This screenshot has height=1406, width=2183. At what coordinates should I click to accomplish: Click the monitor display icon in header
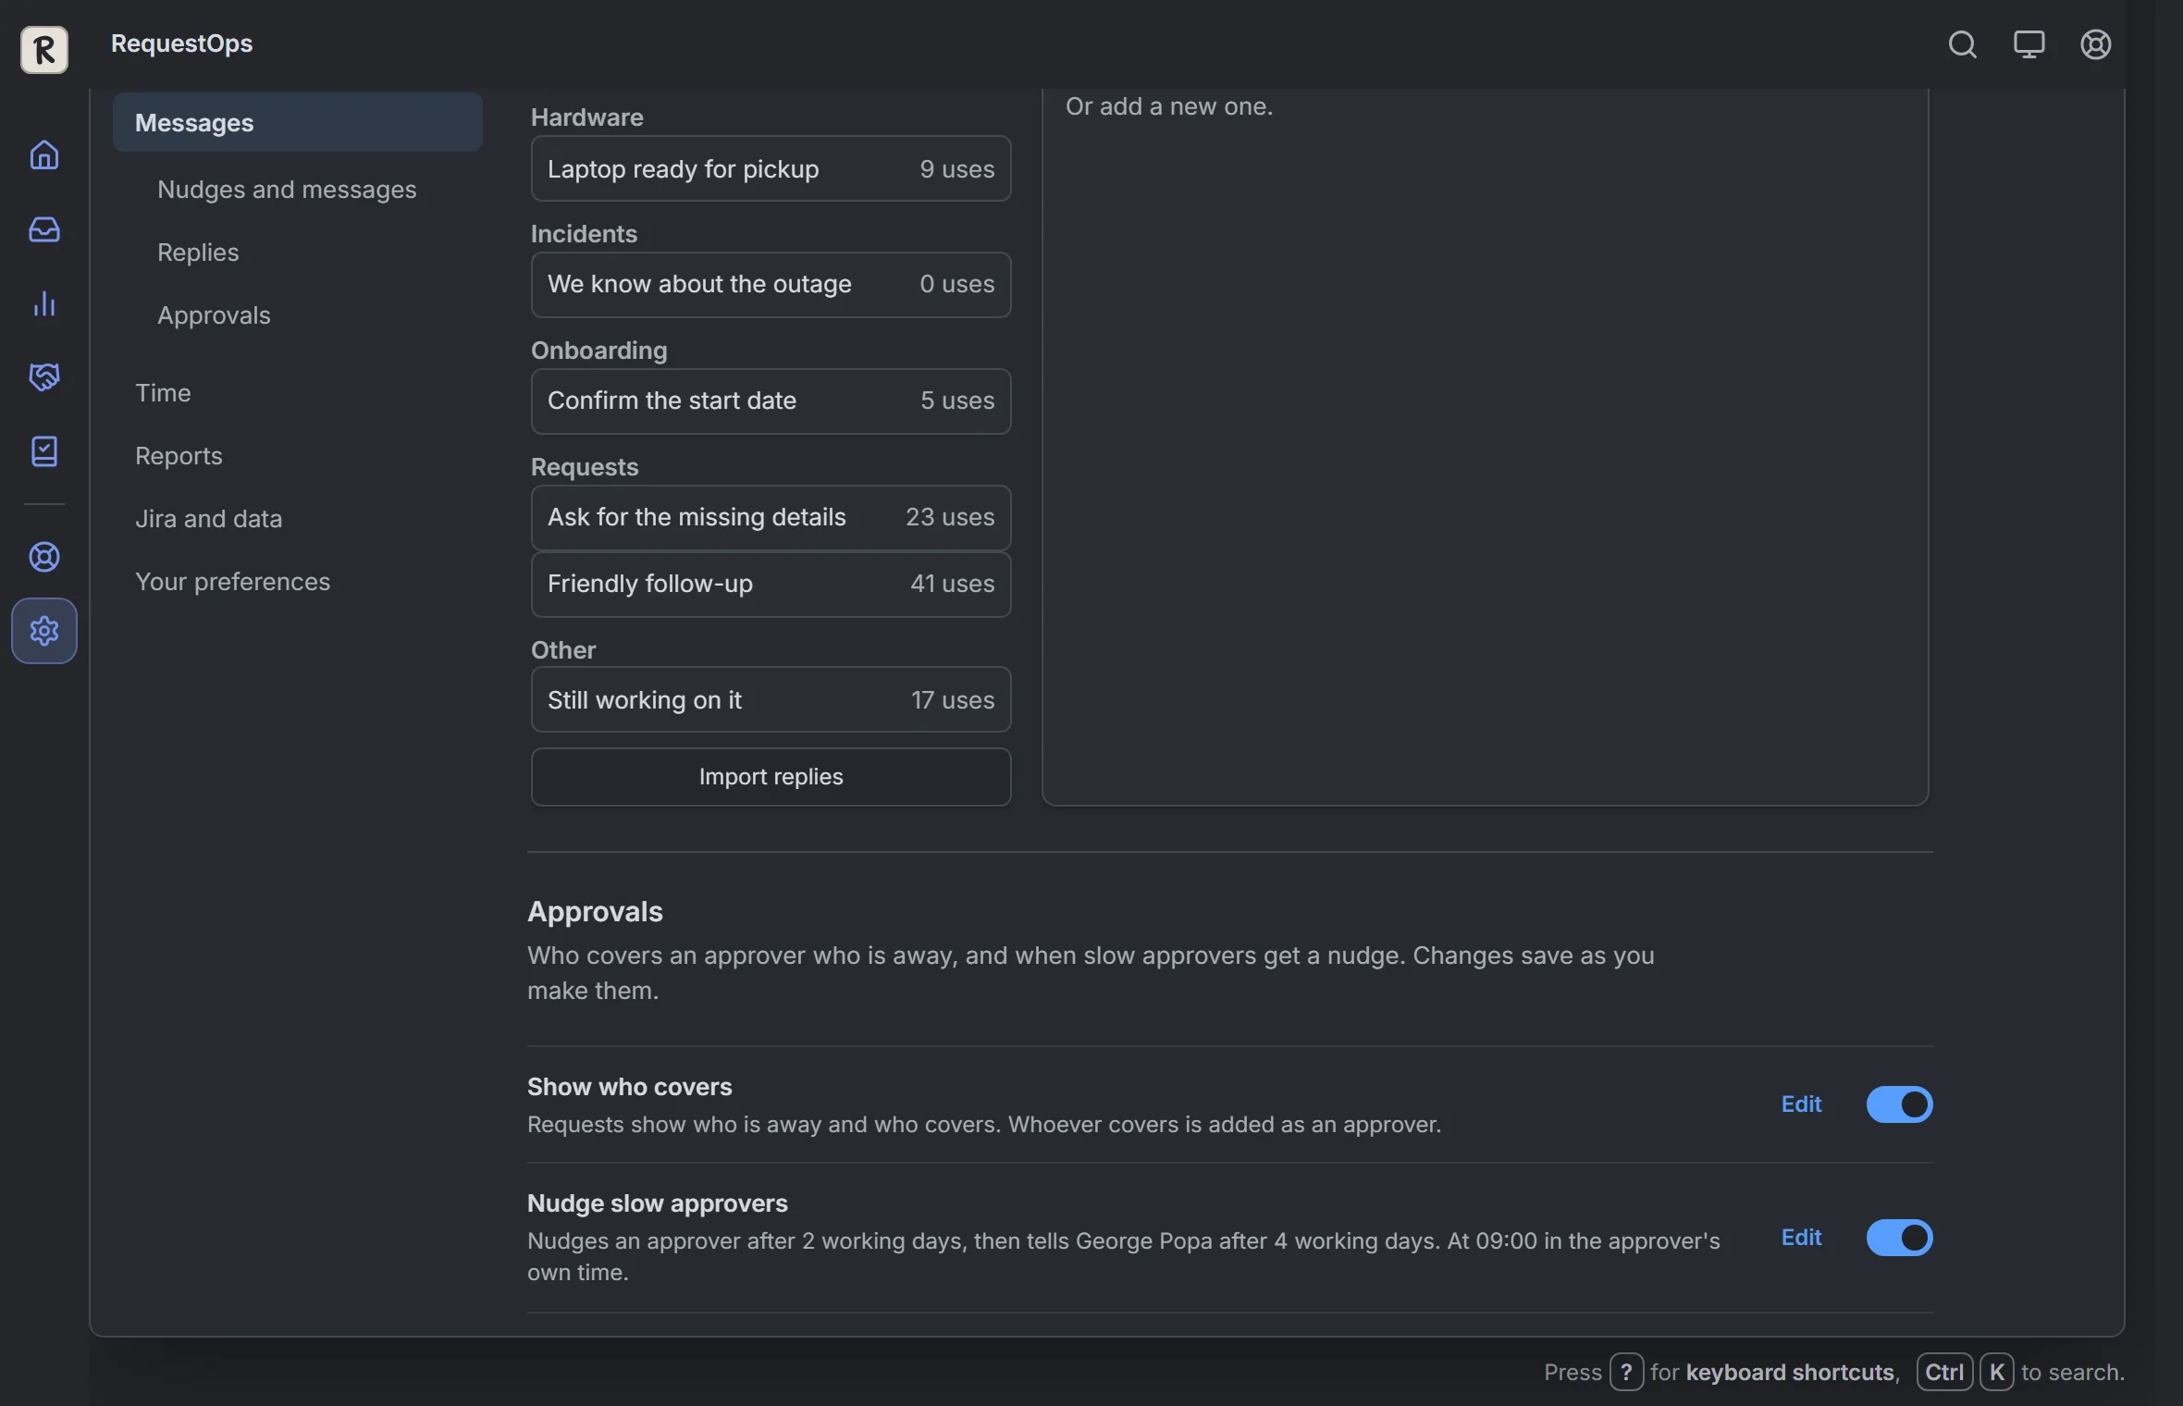click(2029, 44)
